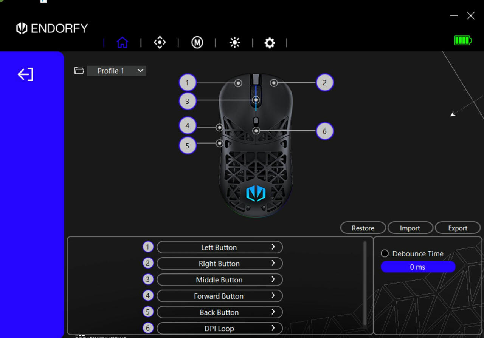
Task: Open the Home tab icon
Action: point(122,42)
